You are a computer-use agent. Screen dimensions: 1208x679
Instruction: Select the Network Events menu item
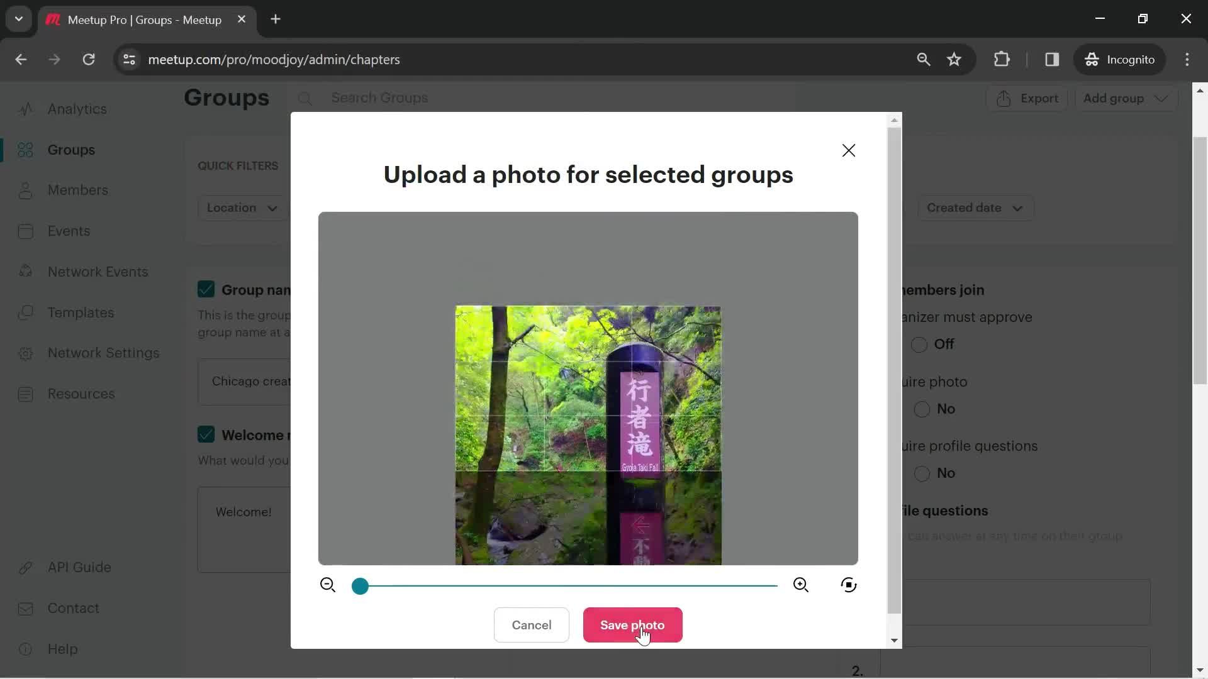pos(97,271)
